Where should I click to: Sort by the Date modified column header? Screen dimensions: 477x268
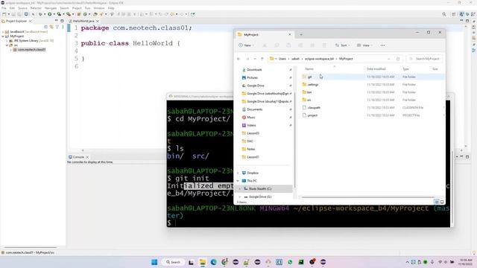[376, 69]
